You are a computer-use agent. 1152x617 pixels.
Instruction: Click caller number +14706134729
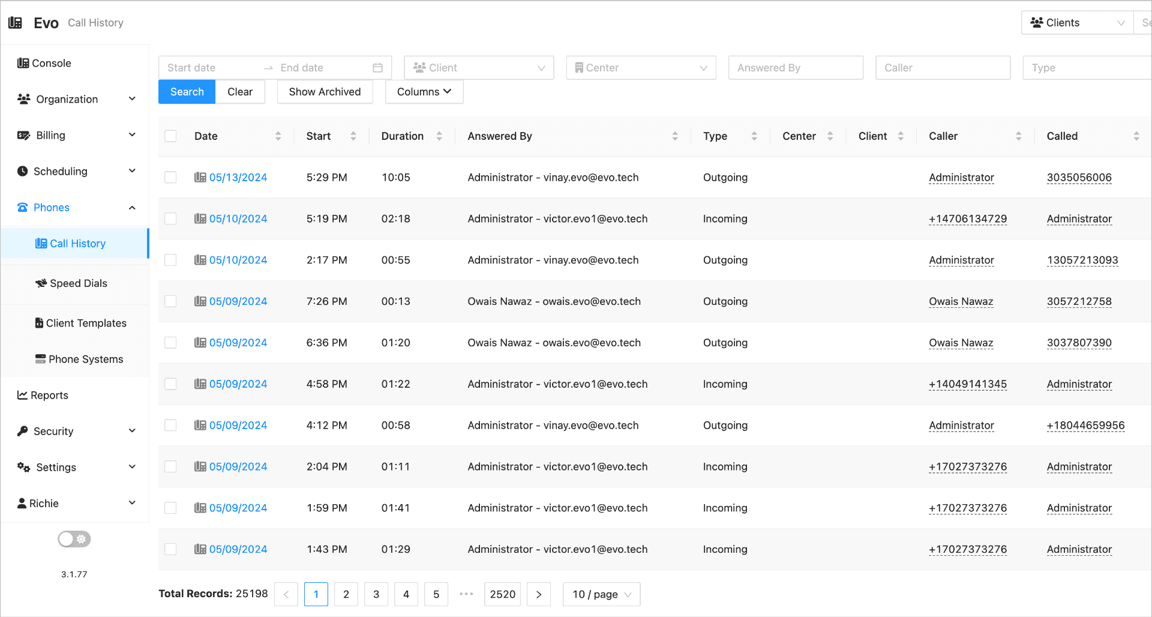(968, 218)
